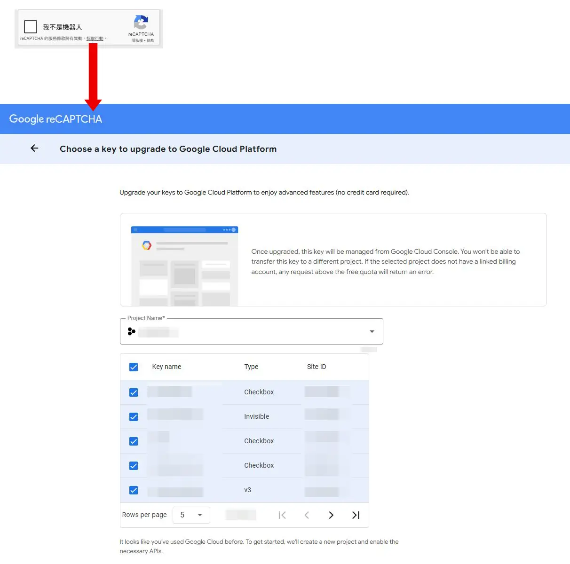Open the Project Name dropdown

[x=372, y=332]
